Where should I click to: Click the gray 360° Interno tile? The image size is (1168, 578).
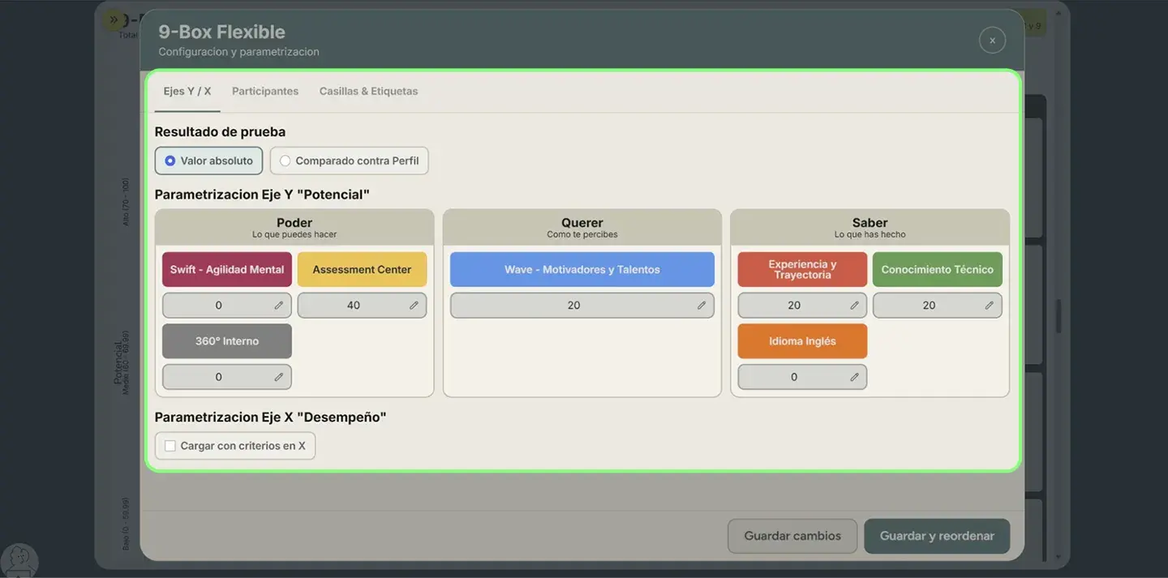click(x=227, y=341)
